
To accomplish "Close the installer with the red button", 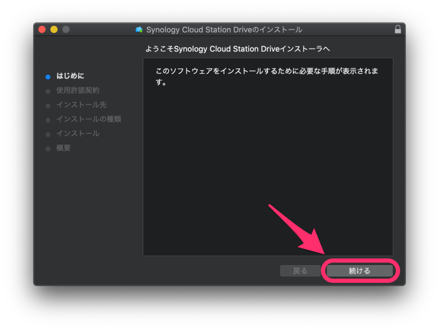I will (42, 30).
